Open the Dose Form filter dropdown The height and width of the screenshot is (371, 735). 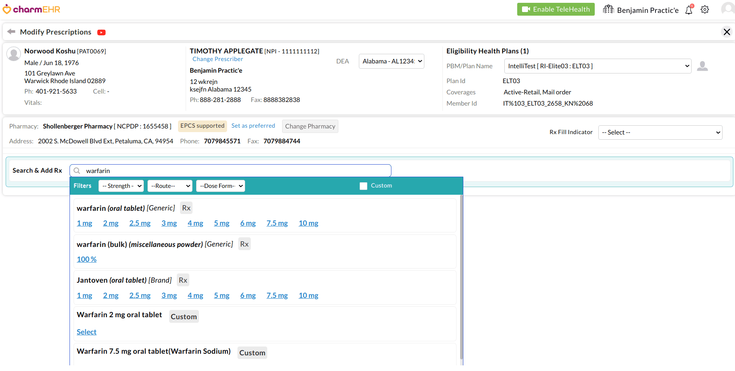[221, 186]
